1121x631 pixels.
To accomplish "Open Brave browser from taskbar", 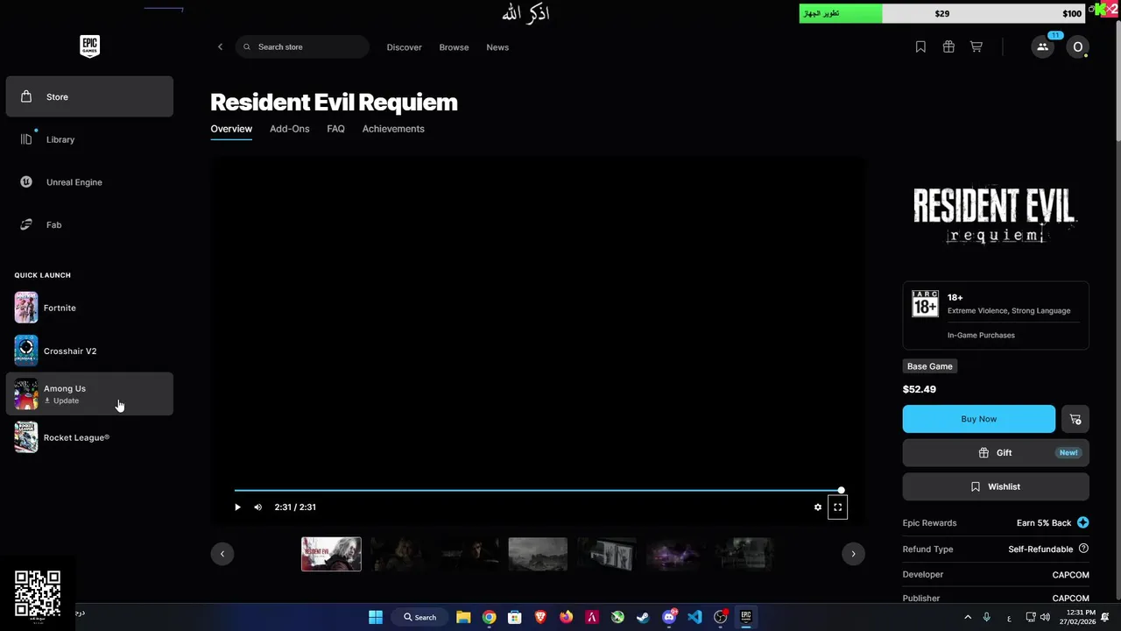I will pyautogui.click(x=540, y=617).
